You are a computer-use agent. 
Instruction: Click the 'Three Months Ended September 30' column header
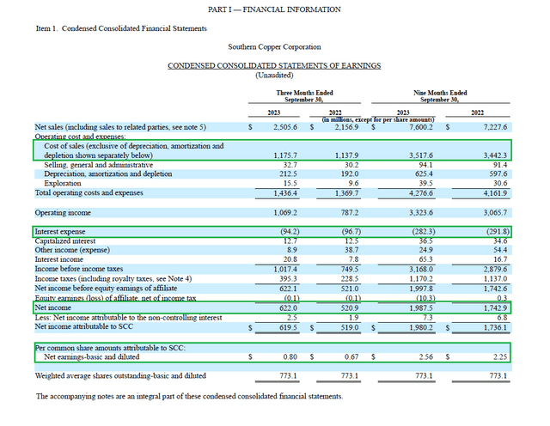pos(304,96)
